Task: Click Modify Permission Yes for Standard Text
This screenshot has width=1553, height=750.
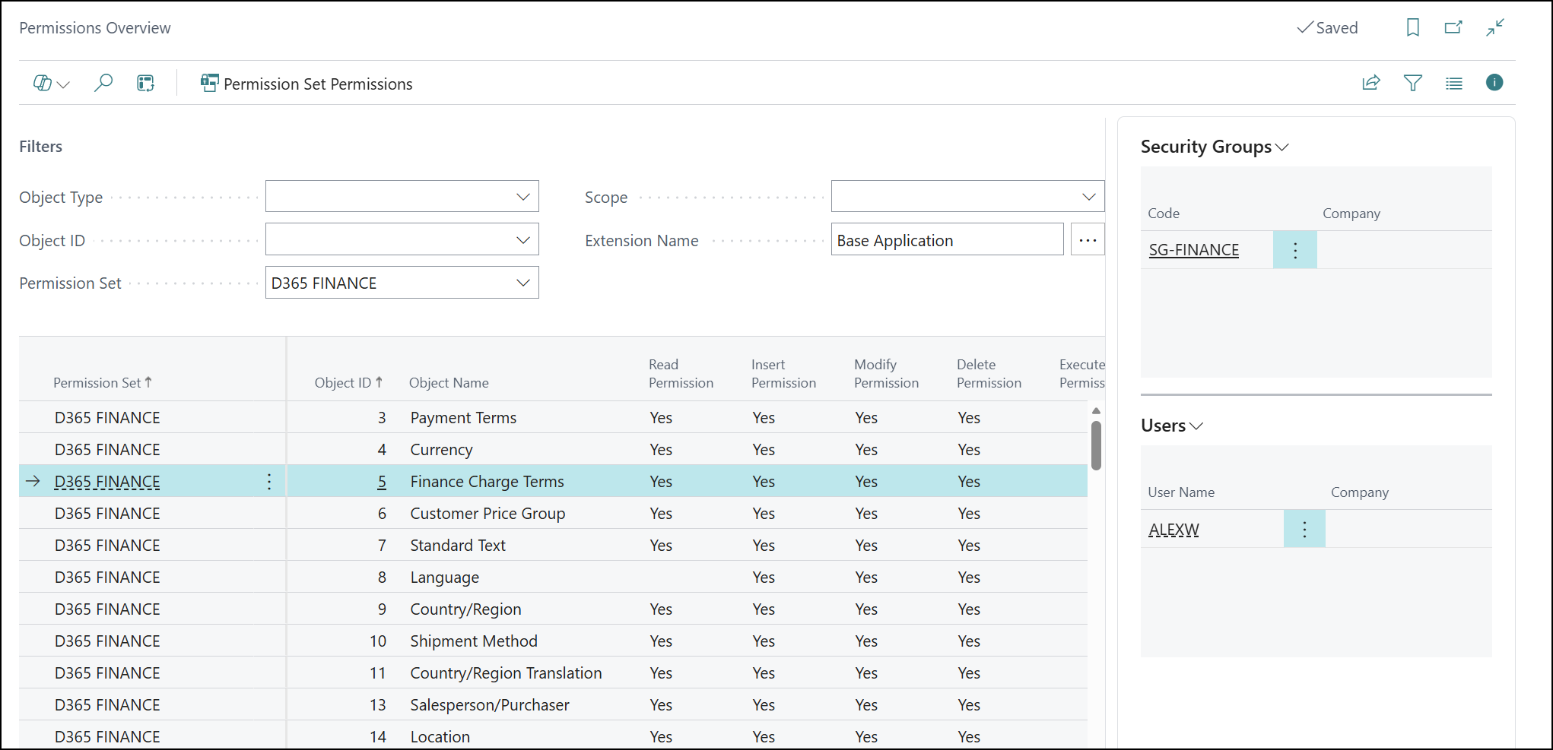Action: point(866,546)
